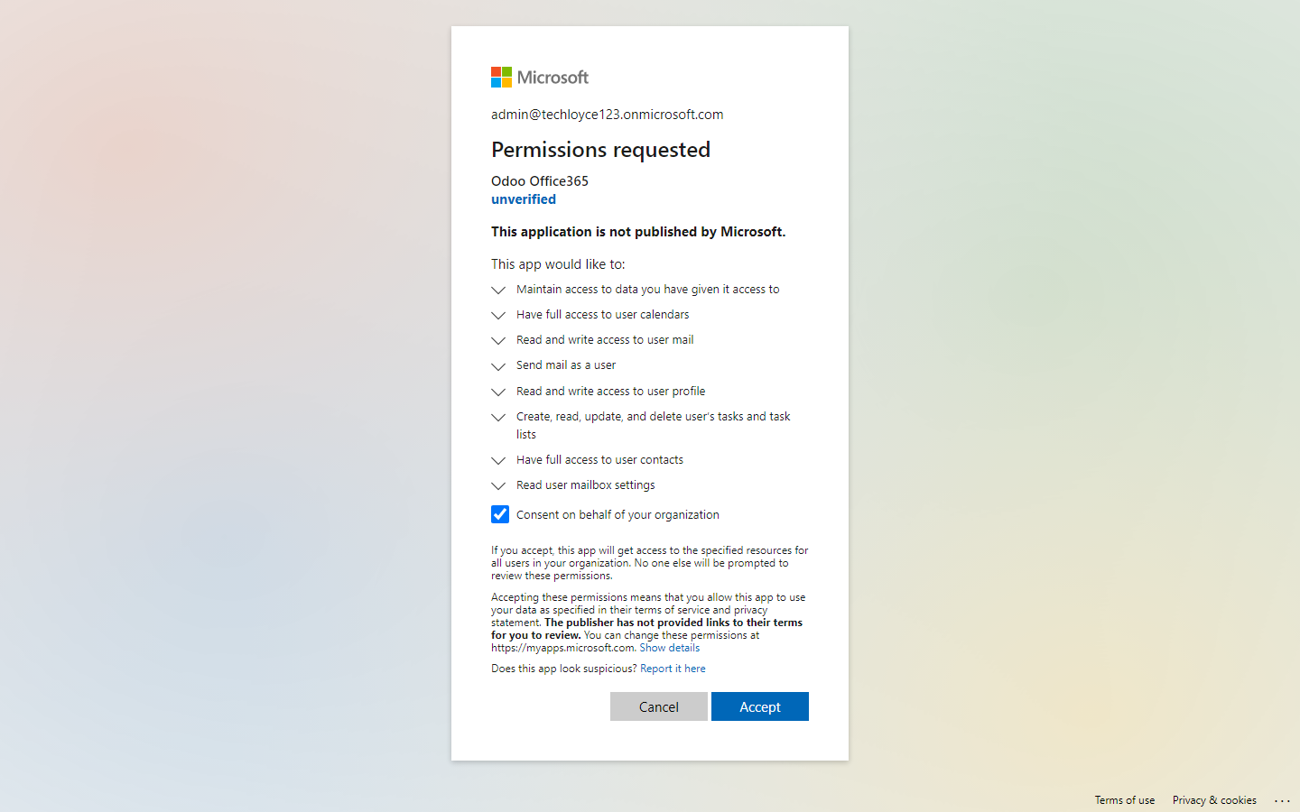The width and height of the screenshot is (1300, 812).
Task: Open Privacy & cookies footer link
Action: pos(1214,800)
